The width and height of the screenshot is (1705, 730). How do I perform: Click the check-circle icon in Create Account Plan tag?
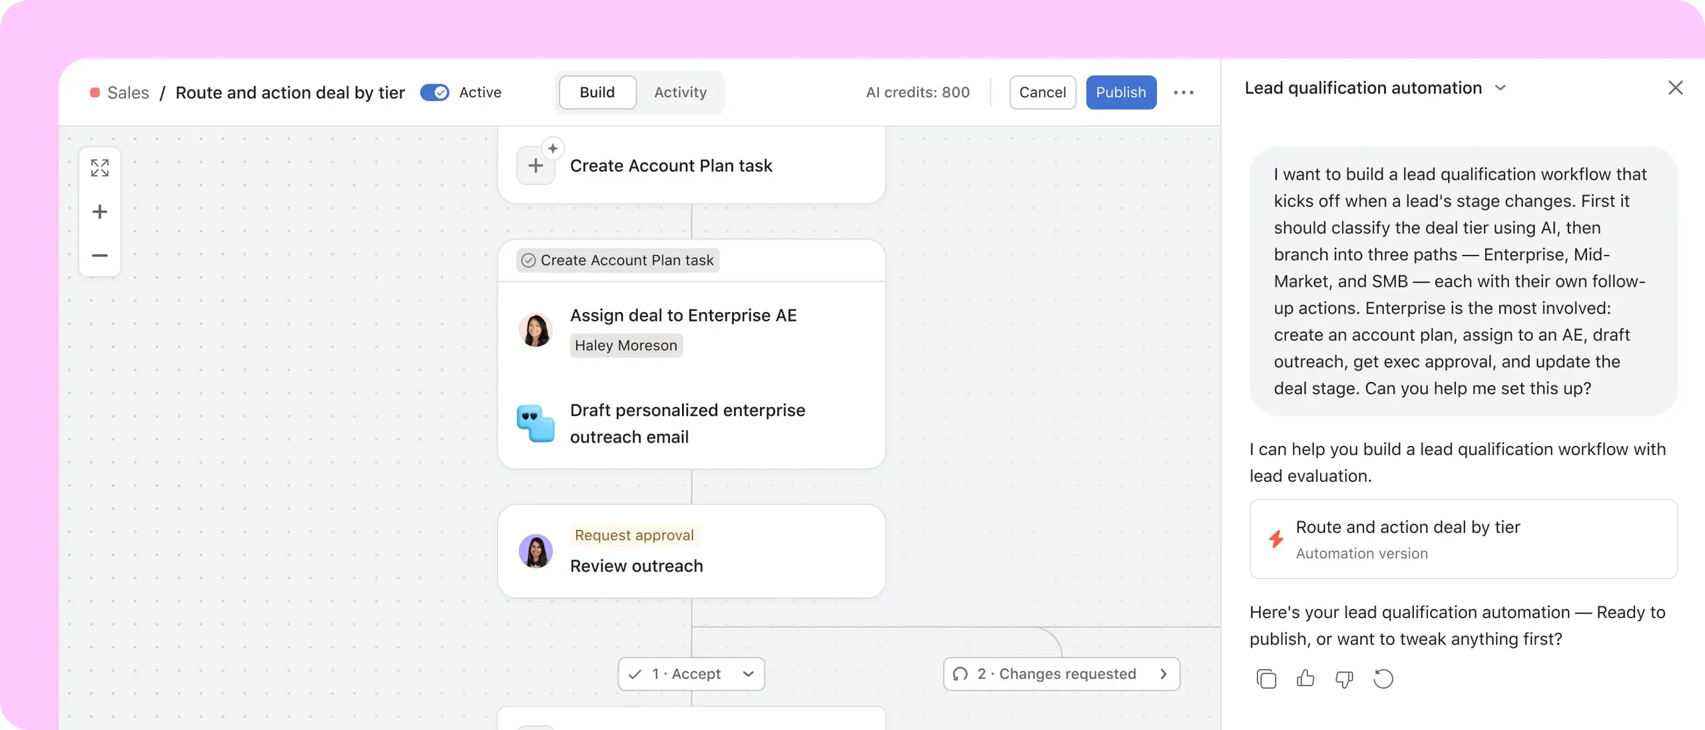(528, 260)
